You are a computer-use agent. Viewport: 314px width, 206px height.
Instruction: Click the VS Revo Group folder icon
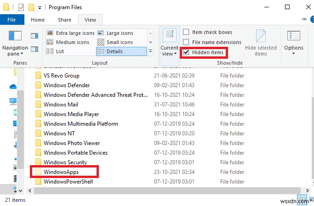(x=38, y=76)
